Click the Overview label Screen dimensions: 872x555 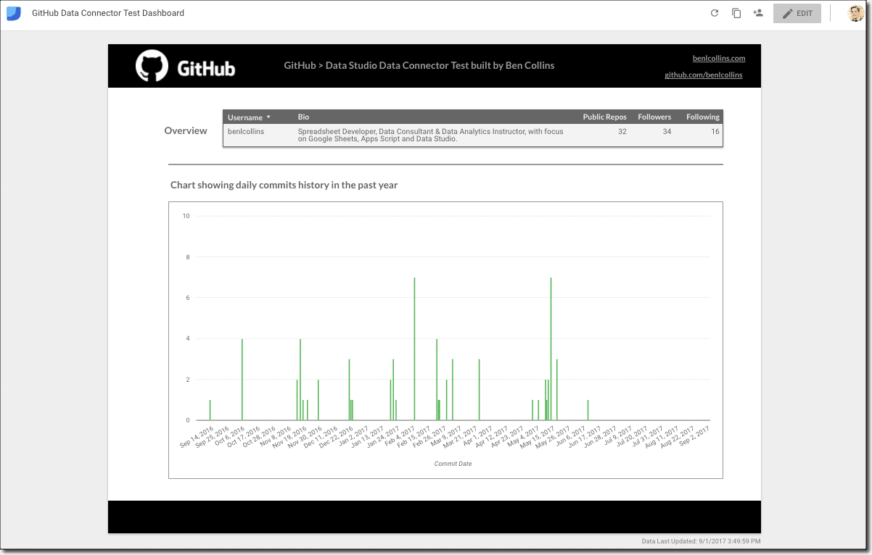pos(186,131)
